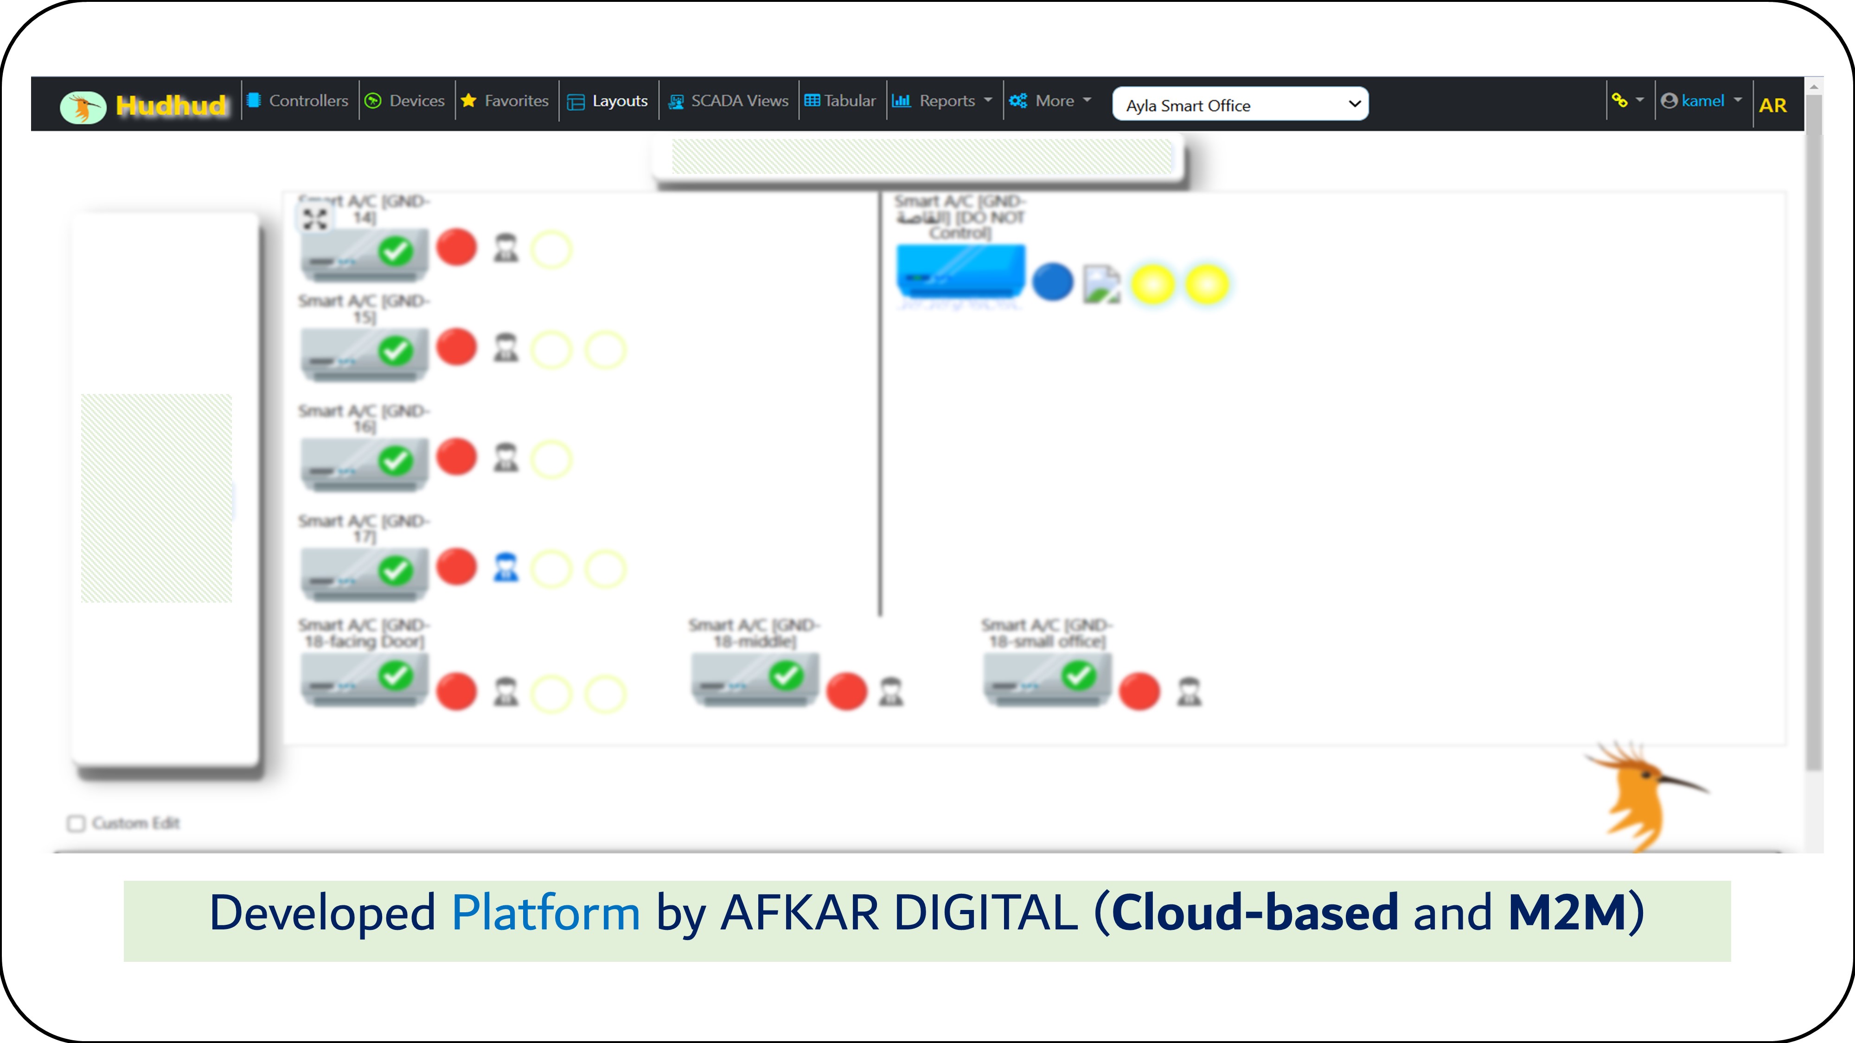Click the broken image icon beside blue circle
The image size is (1855, 1043).
pos(1101,284)
